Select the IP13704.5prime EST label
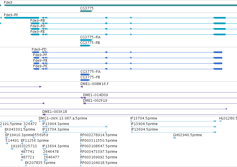 144,118
